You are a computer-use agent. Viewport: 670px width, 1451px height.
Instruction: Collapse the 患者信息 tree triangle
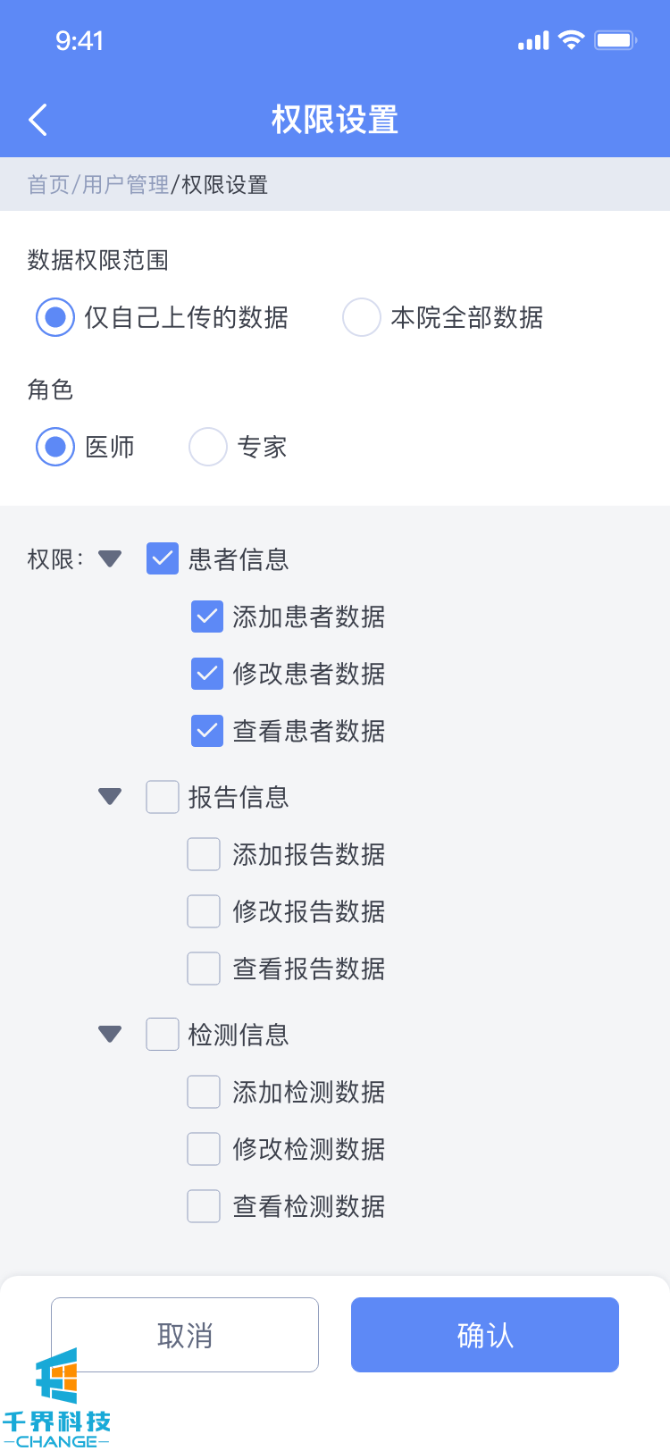pos(110,559)
